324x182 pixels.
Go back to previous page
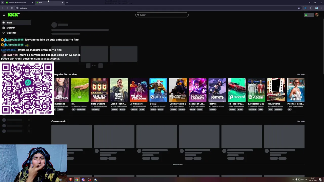(x=3, y=8)
